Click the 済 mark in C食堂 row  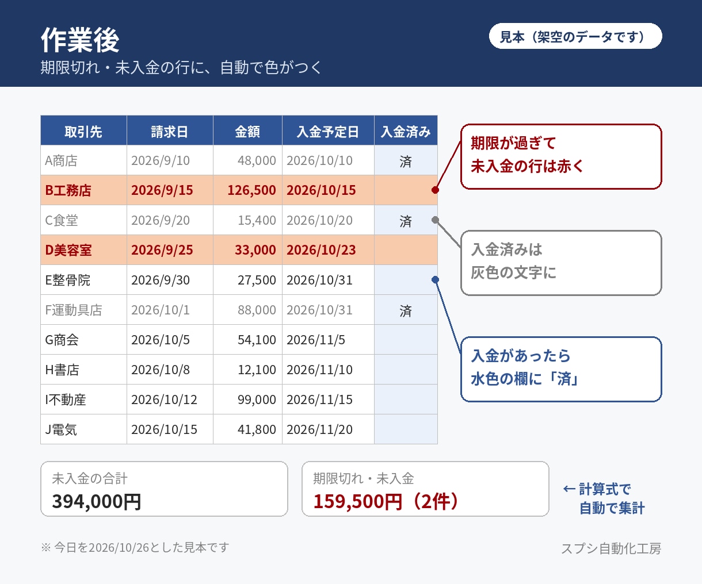click(406, 221)
